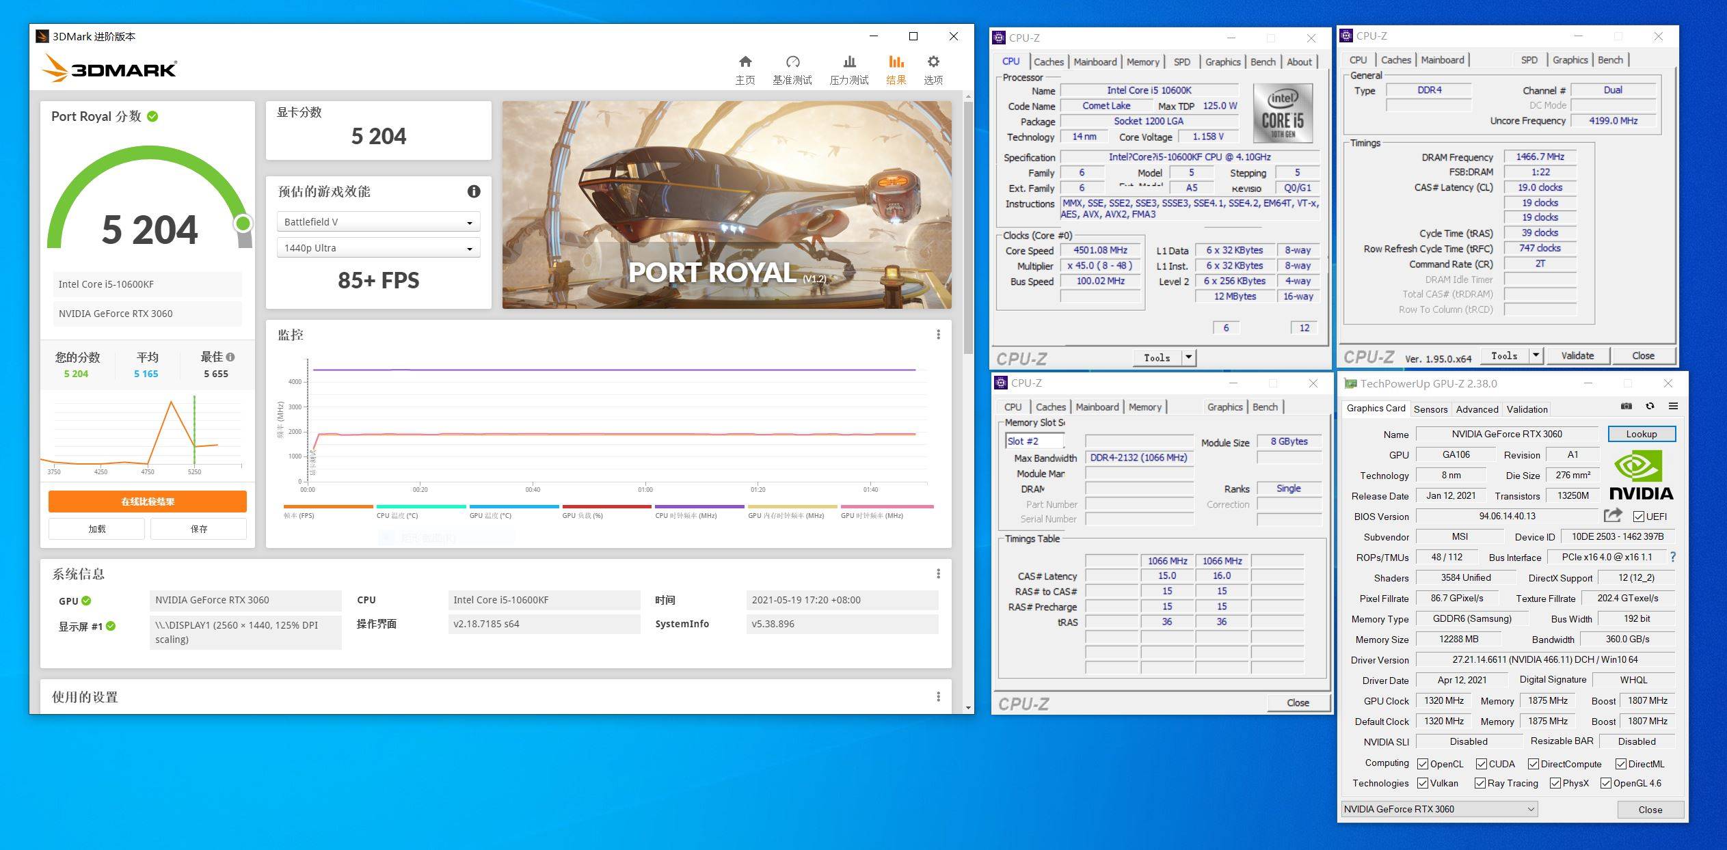Open the GPU-Z hamburger menu icon
1727x850 pixels.
coord(1673,406)
